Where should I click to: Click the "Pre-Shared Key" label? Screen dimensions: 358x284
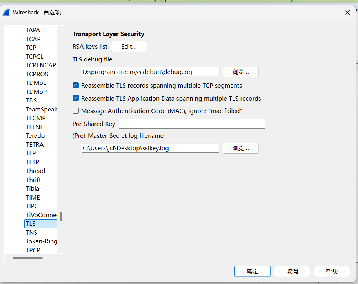point(94,124)
